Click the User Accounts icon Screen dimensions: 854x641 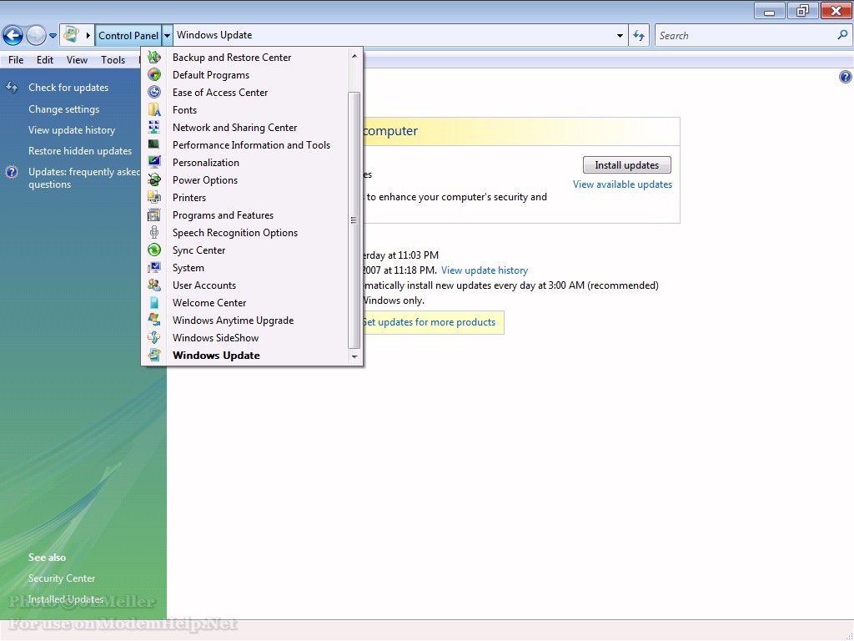tap(154, 285)
